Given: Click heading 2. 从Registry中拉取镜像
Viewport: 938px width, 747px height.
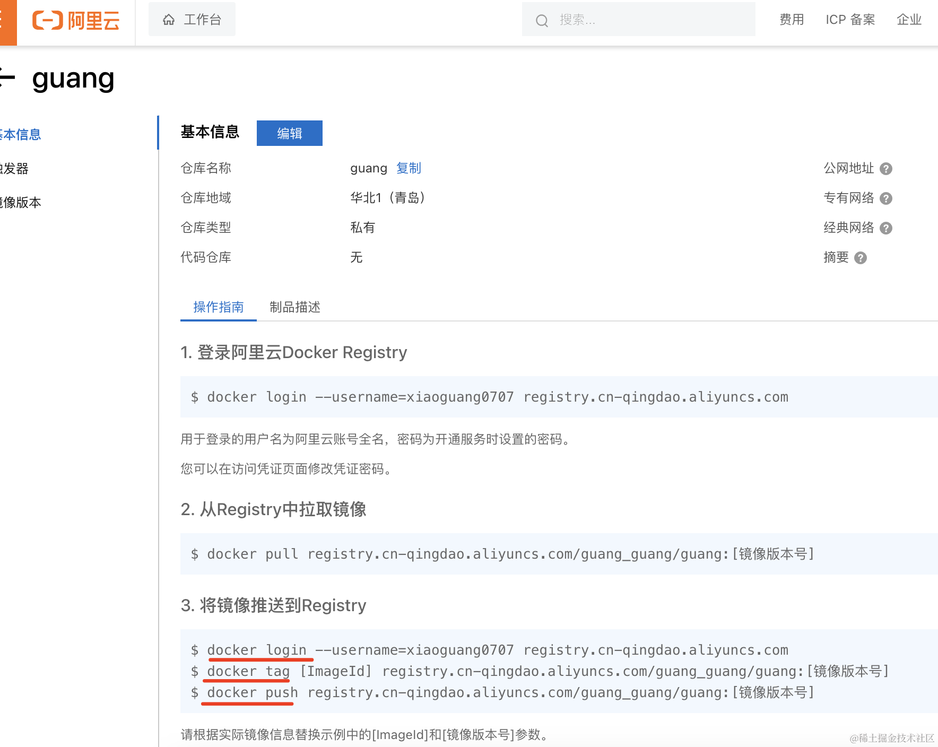Looking at the screenshot, I should [274, 509].
